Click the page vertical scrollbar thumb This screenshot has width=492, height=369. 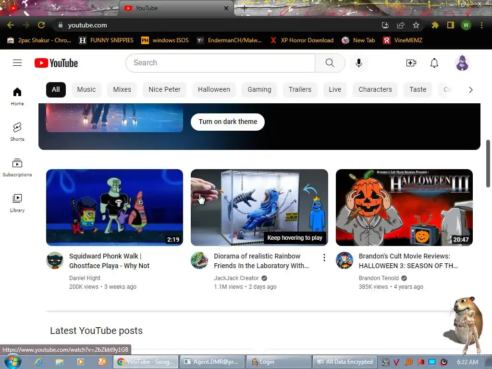pos(488,163)
